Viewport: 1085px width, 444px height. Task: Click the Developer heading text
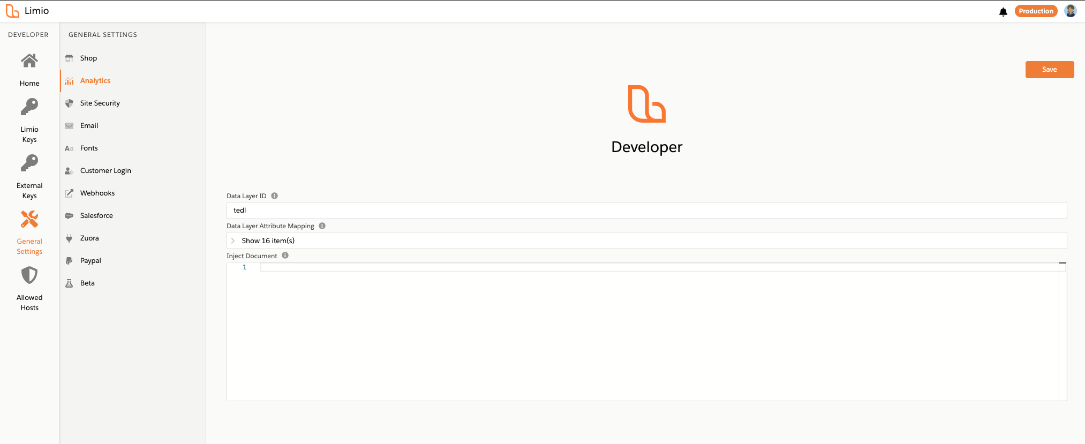(646, 147)
